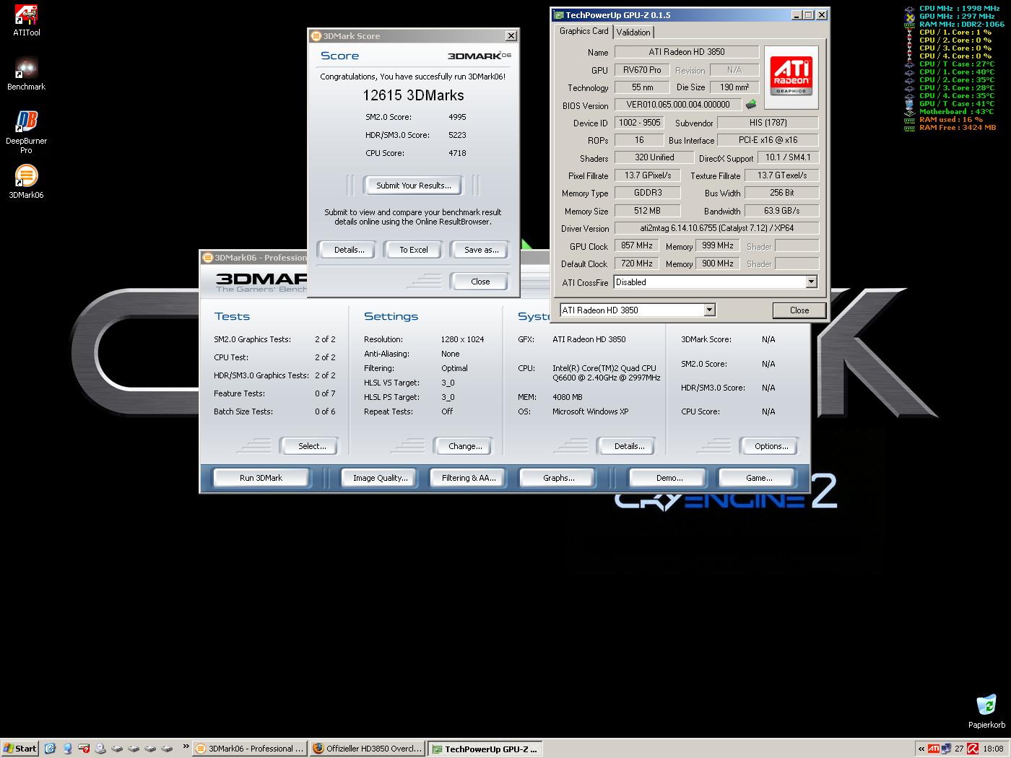
Task: Click the GPU-Z BIOS save chip icon
Action: pyautogui.click(x=751, y=105)
